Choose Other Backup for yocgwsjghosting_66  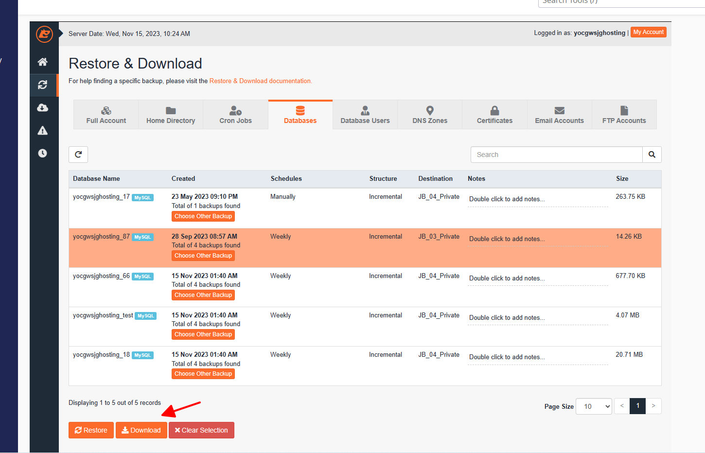[x=203, y=295]
